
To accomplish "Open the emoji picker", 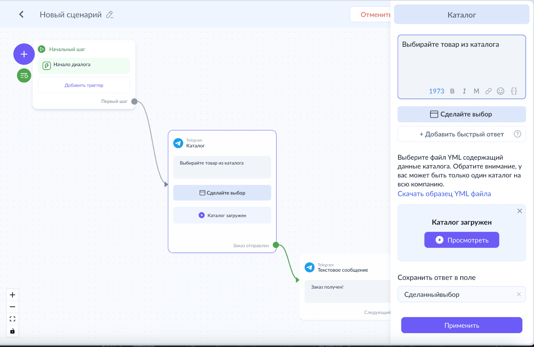I will [x=501, y=91].
